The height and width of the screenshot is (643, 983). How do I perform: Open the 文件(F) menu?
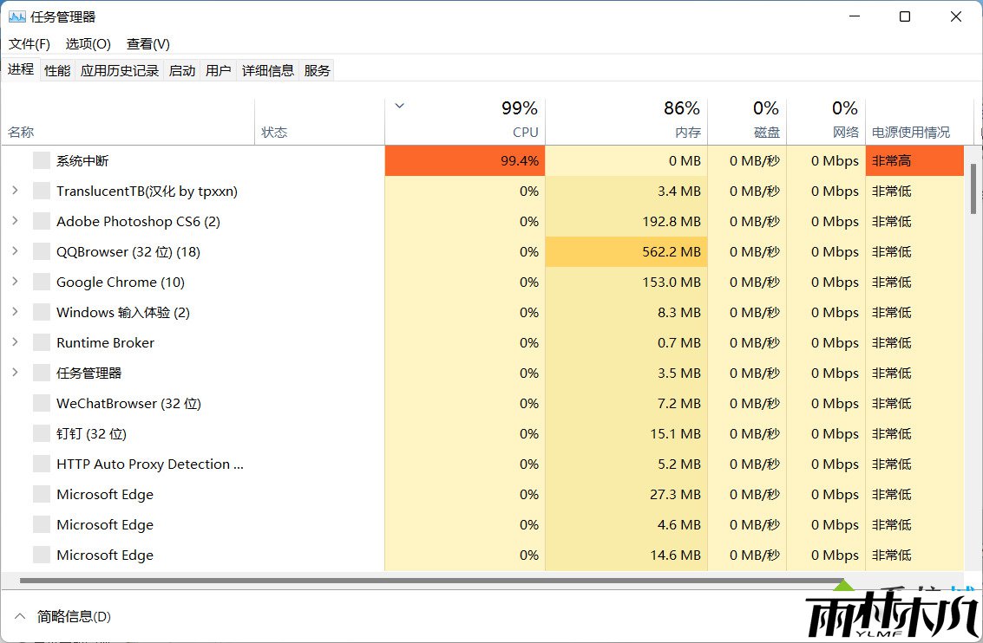point(29,44)
